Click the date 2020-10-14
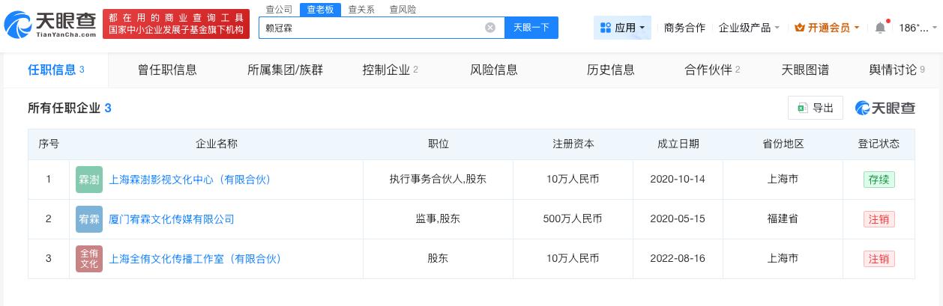 [678, 180]
